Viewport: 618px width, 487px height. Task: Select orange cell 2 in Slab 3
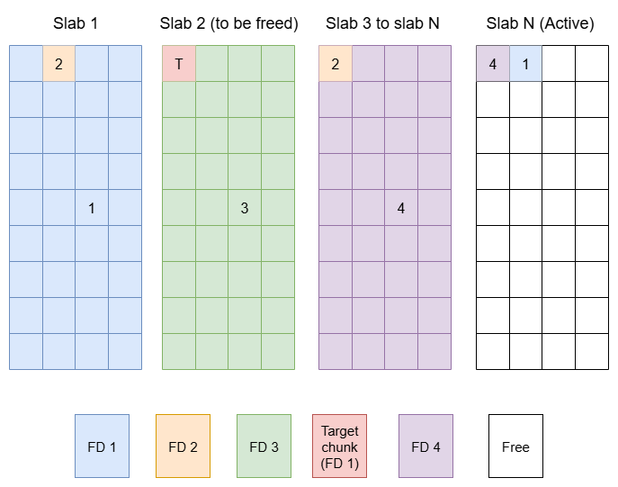(335, 64)
